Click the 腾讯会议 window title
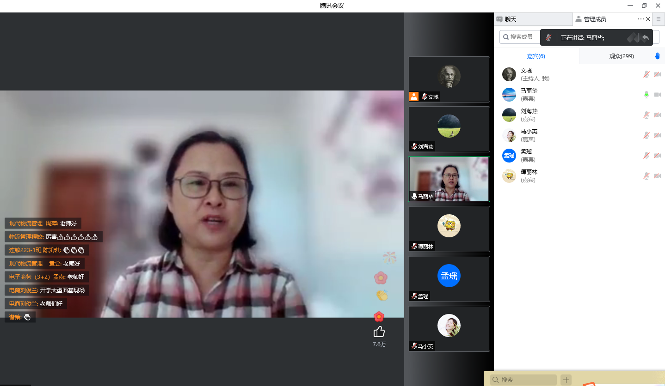 [332, 6]
